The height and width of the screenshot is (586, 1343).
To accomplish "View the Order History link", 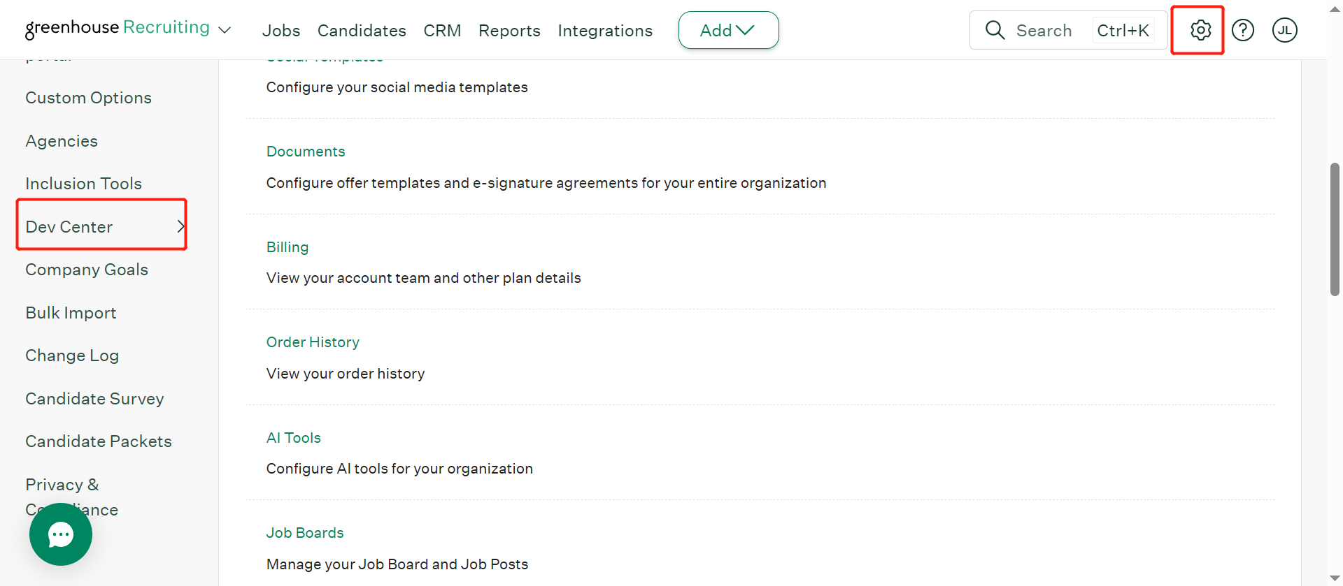I will click(x=313, y=342).
